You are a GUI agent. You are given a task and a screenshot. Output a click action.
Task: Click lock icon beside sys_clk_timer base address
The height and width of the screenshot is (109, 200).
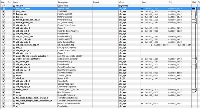[142, 9]
